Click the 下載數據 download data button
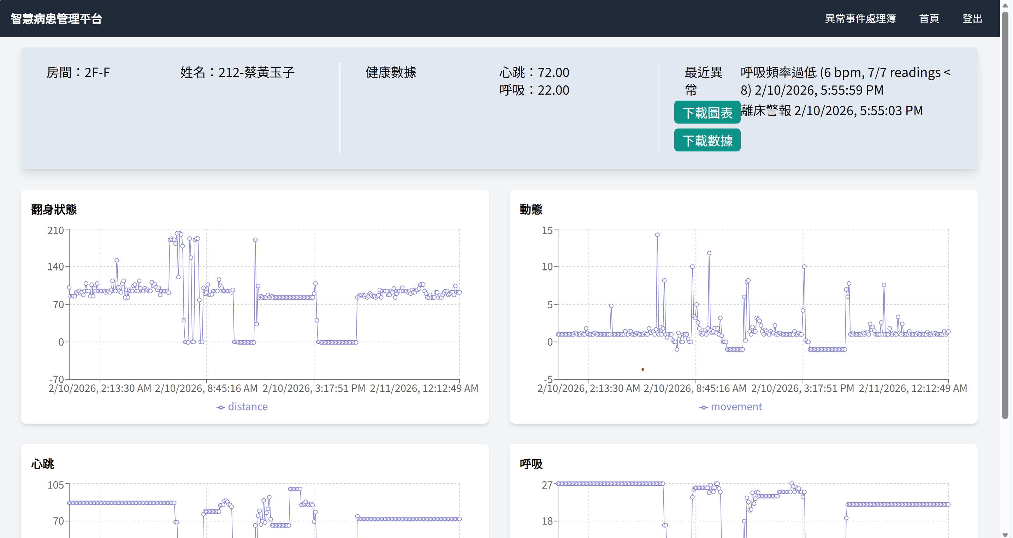This screenshot has height=538, width=1013. pos(707,140)
